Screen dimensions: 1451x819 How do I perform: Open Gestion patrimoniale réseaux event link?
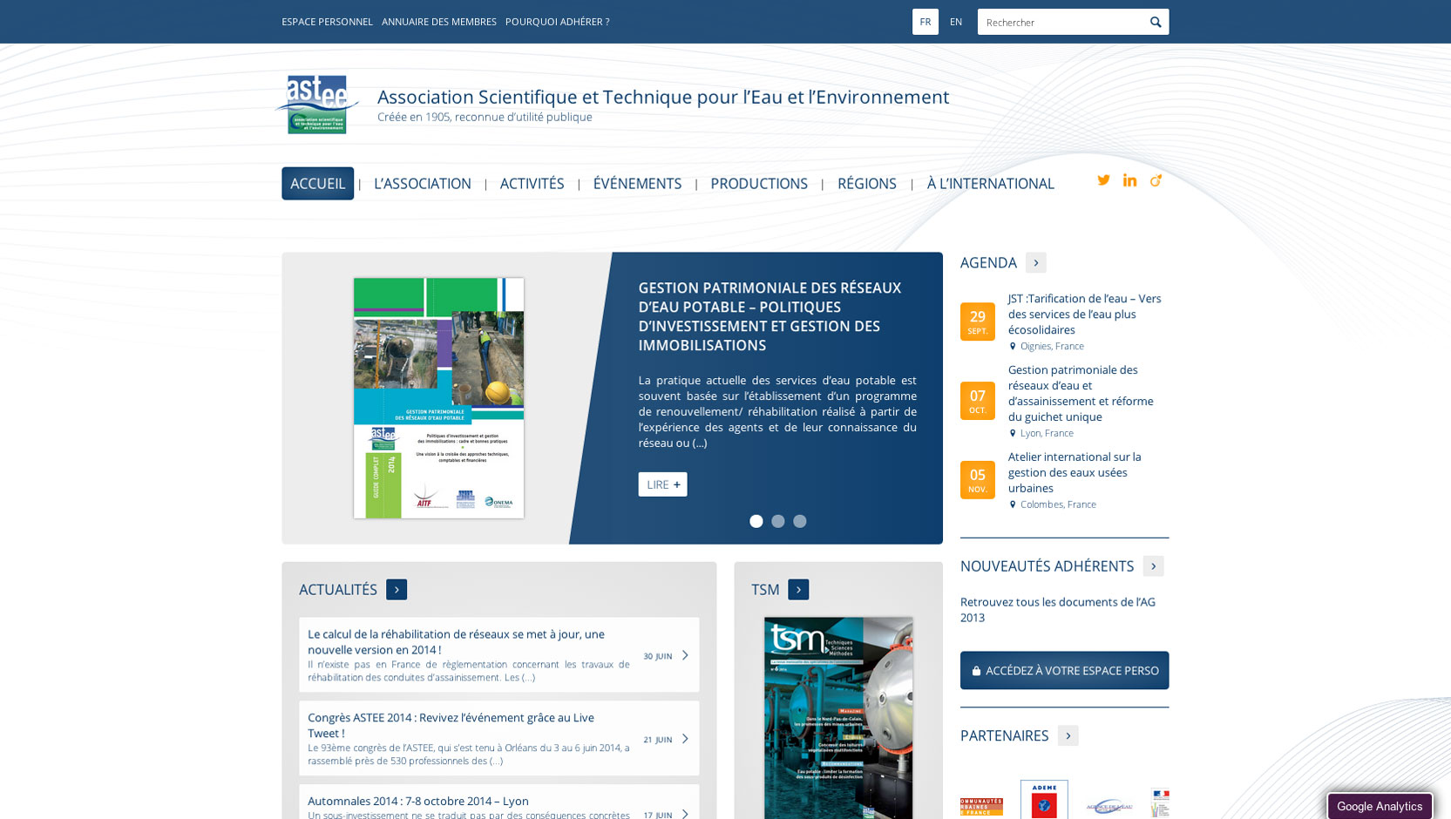1081,394
